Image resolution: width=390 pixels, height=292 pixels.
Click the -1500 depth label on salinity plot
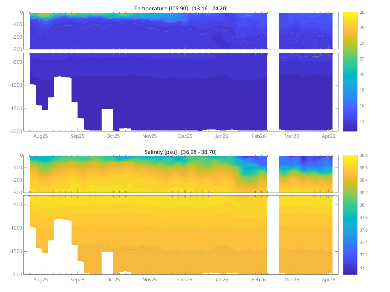[x=16, y=251]
